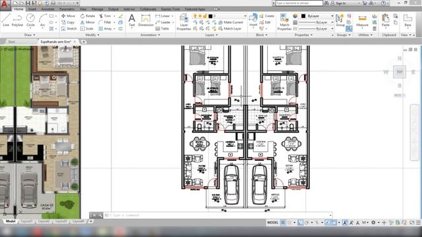422x237 pixels.
Task: Expand the Properties panel
Action: tap(303, 35)
